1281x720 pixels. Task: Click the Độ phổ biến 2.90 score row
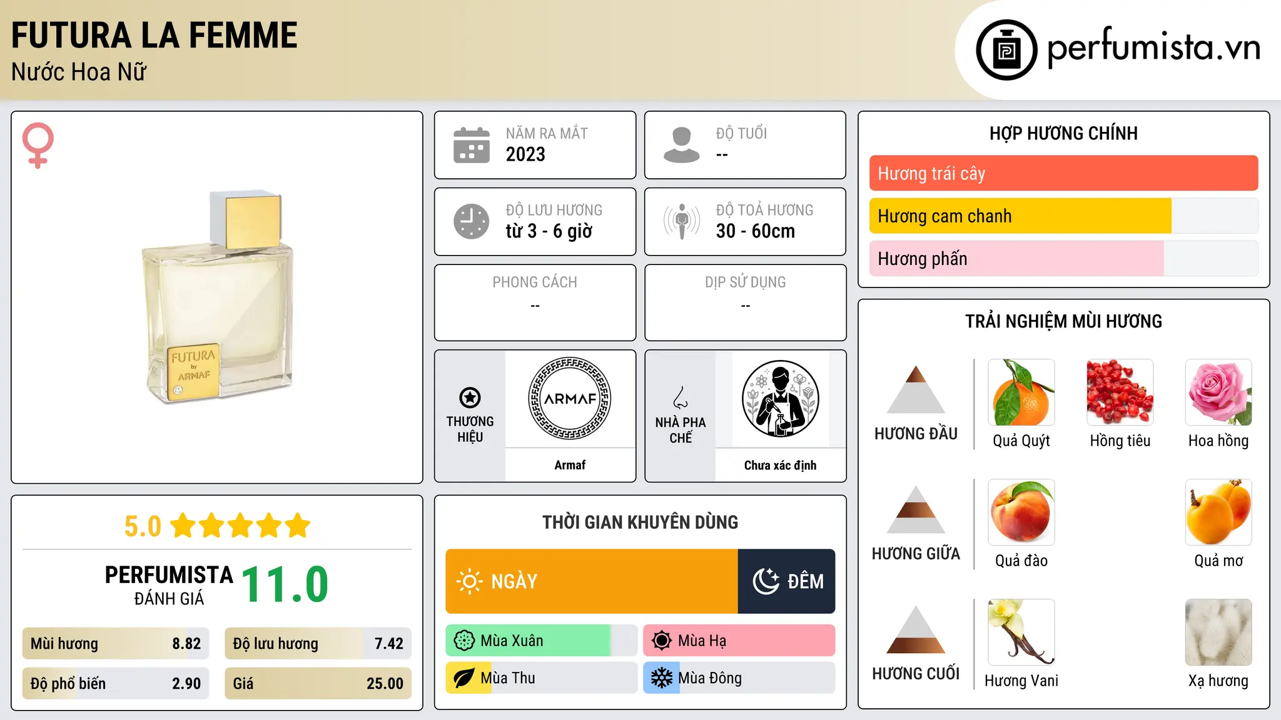[116, 683]
